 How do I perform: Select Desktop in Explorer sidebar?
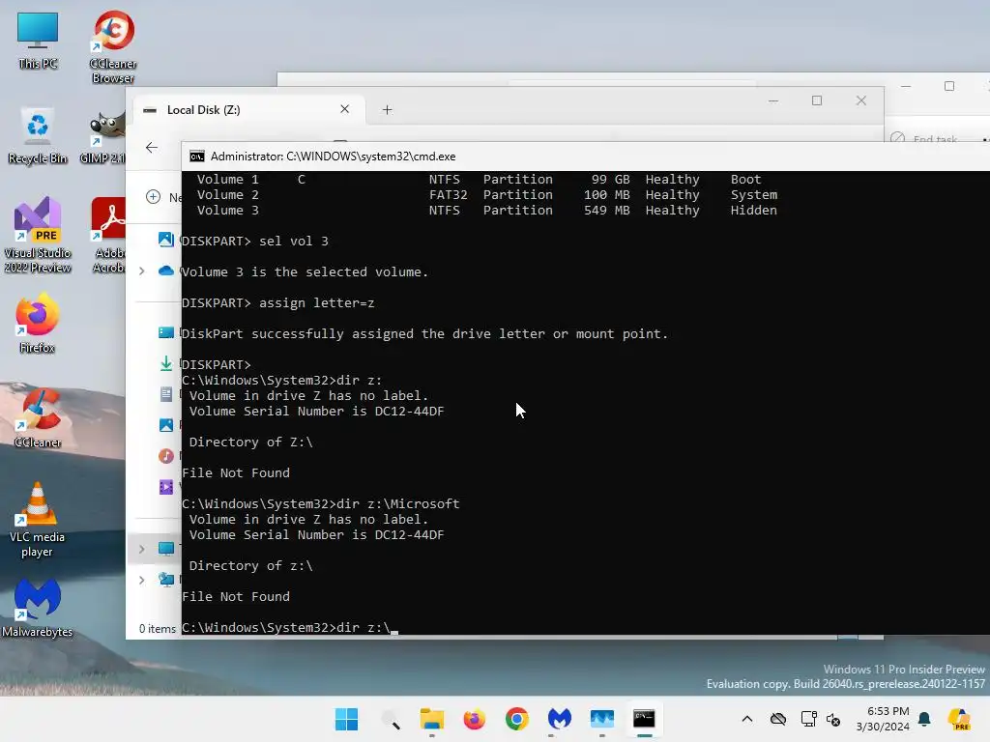pyautogui.click(x=166, y=332)
